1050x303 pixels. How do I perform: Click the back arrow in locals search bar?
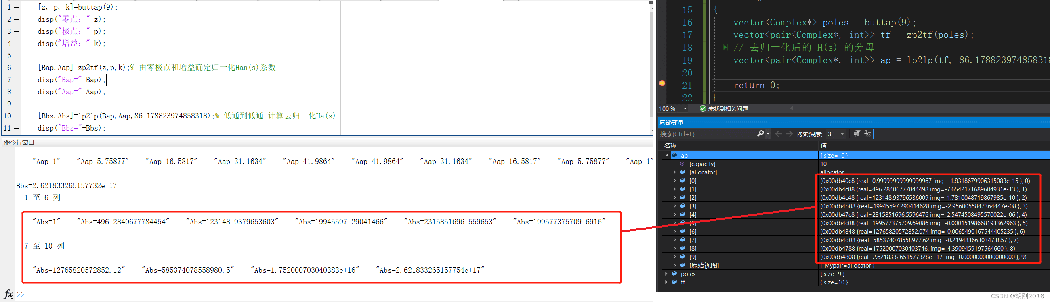pos(779,134)
